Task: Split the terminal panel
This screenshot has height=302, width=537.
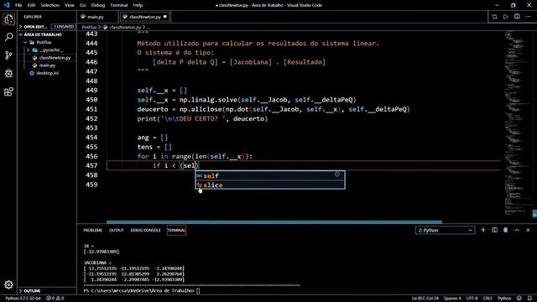Action: 494,230
